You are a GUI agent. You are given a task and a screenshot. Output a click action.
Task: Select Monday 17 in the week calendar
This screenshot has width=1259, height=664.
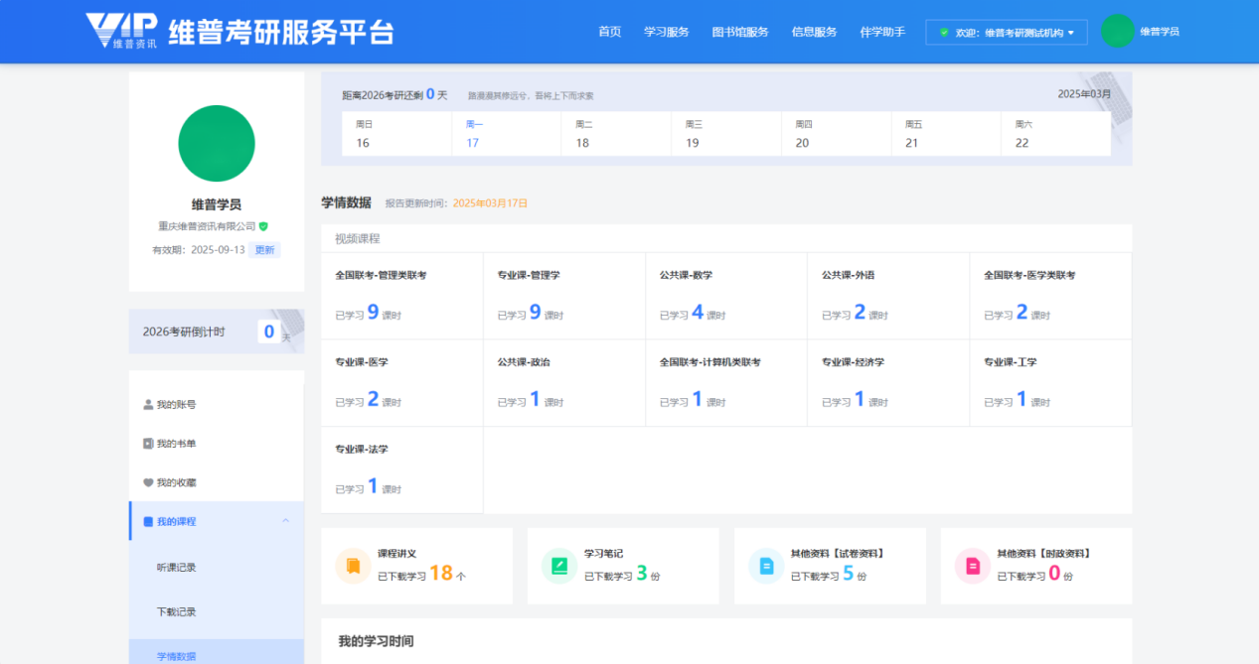[473, 135]
